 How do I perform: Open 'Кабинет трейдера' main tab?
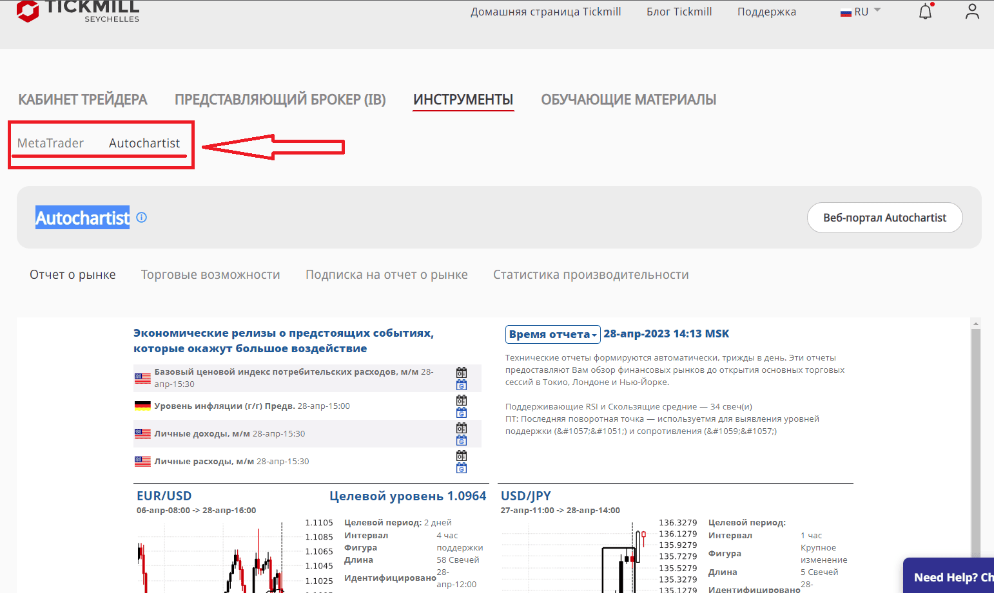(83, 100)
